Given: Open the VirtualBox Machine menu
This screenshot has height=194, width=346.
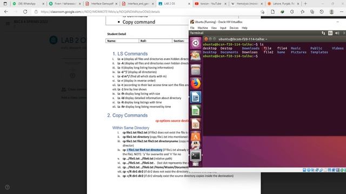Looking at the screenshot, I should click(x=203, y=28).
